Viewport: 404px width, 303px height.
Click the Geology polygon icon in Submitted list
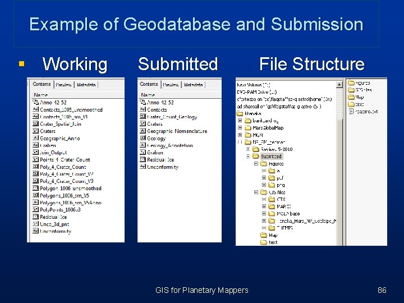click(x=143, y=138)
